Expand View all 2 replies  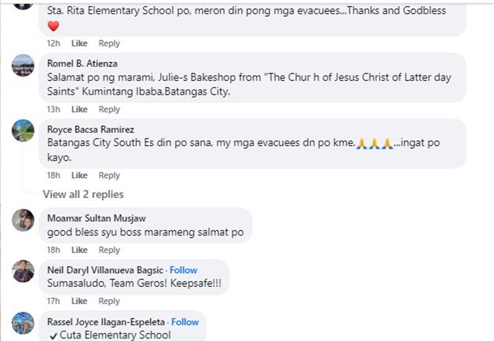[83, 194]
